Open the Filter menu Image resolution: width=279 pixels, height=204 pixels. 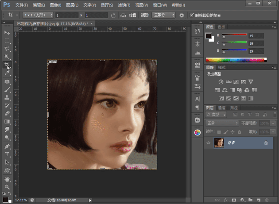point(124,5)
